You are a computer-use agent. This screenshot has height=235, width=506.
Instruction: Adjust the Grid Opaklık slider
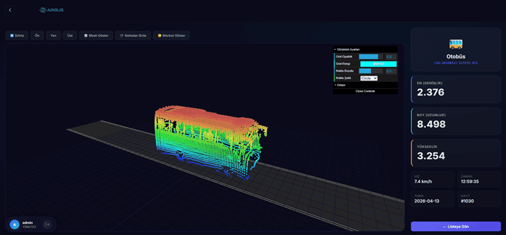[371, 57]
